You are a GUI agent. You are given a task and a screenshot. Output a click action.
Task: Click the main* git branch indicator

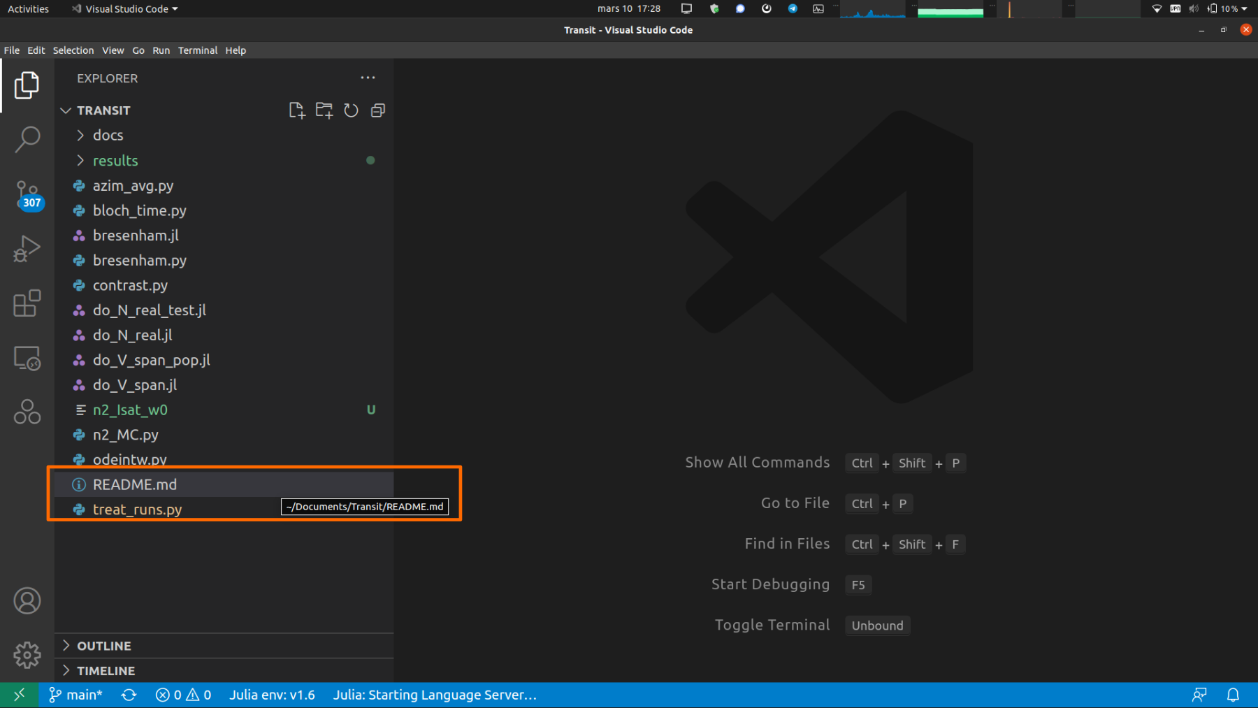click(76, 695)
